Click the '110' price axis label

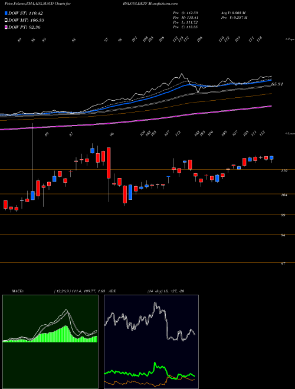tap(284, 171)
